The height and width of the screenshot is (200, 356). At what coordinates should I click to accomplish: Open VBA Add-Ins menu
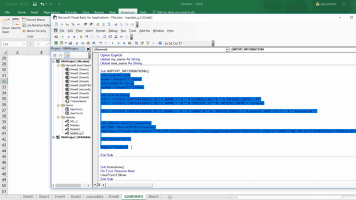coord(145,31)
